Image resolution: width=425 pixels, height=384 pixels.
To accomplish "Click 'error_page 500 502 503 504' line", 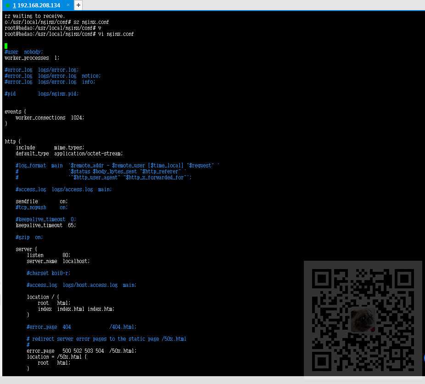I will coord(81,350).
